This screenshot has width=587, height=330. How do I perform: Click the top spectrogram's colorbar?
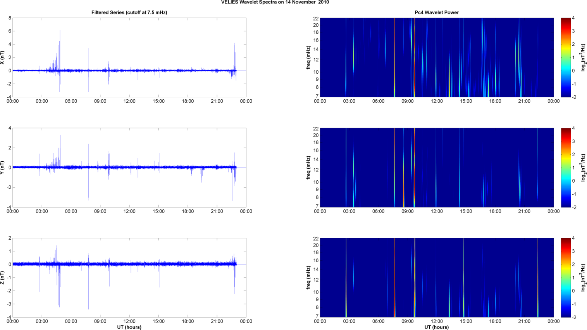(566, 57)
